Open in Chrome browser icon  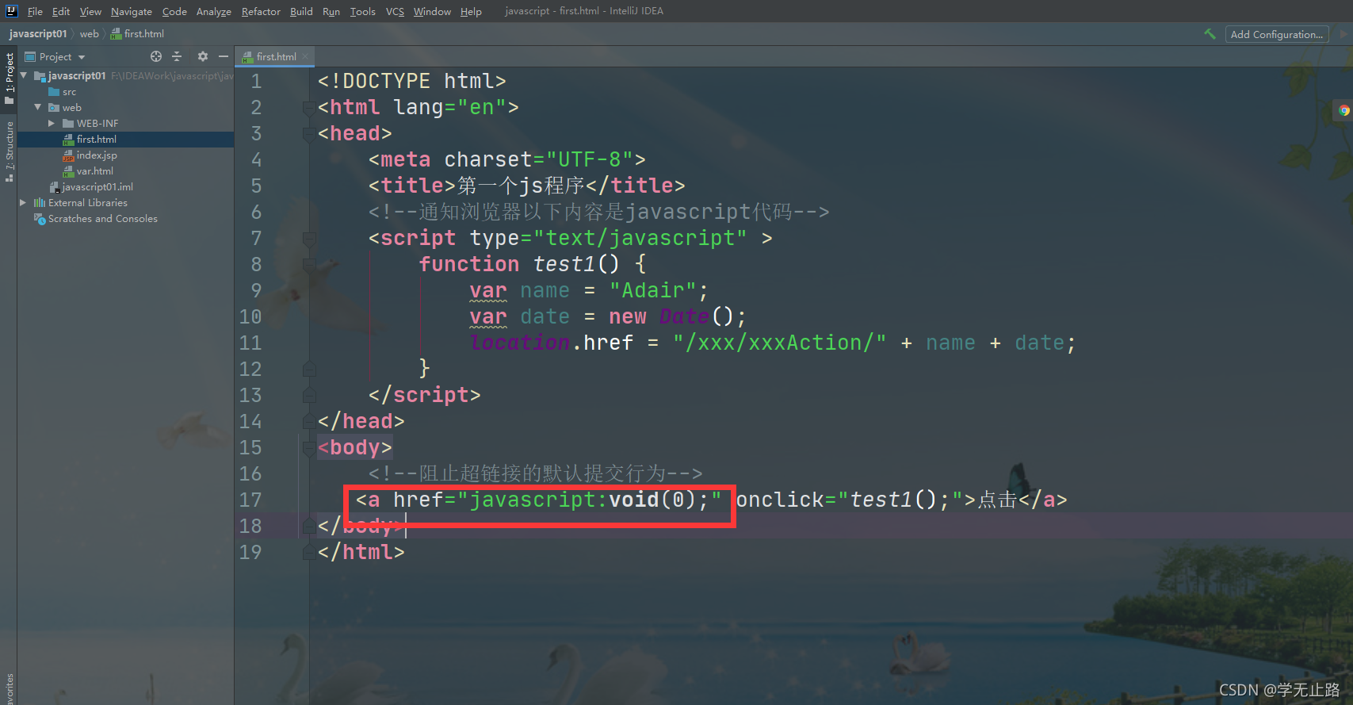(x=1344, y=110)
